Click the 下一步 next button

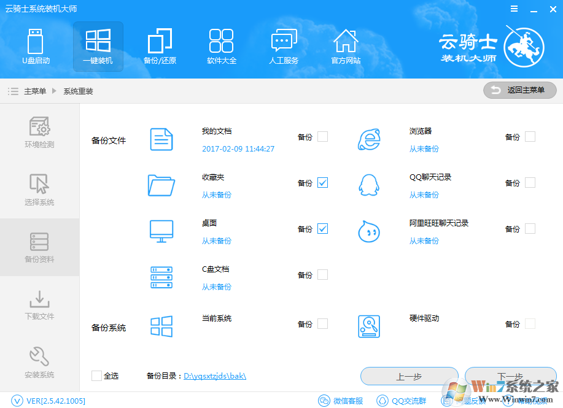click(x=511, y=375)
